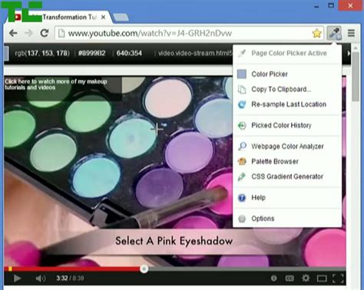
Task: Click the 3:32 / 8:39 elapsed time display
Action: pyautogui.click(x=70, y=278)
